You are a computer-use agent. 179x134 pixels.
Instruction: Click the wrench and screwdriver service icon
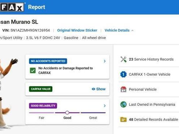click(x=124, y=59)
